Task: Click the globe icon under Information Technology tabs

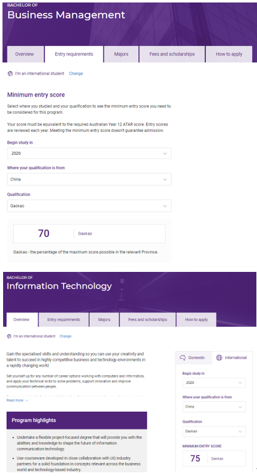Action: point(9,337)
